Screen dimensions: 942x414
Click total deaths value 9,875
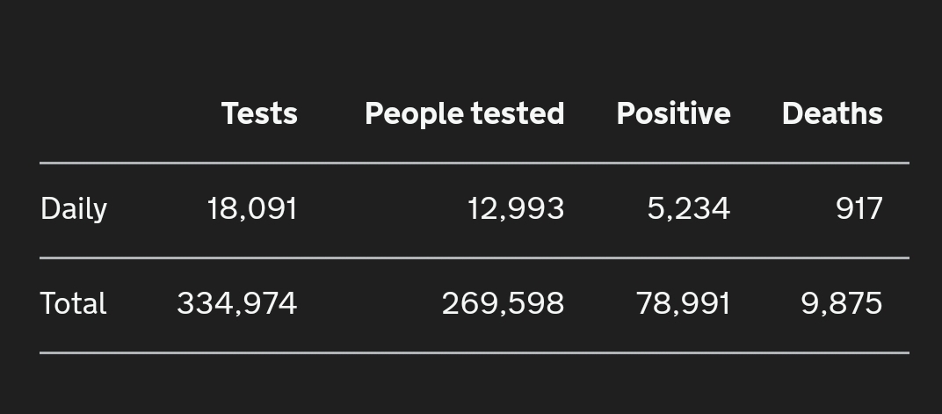click(x=842, y=303)
